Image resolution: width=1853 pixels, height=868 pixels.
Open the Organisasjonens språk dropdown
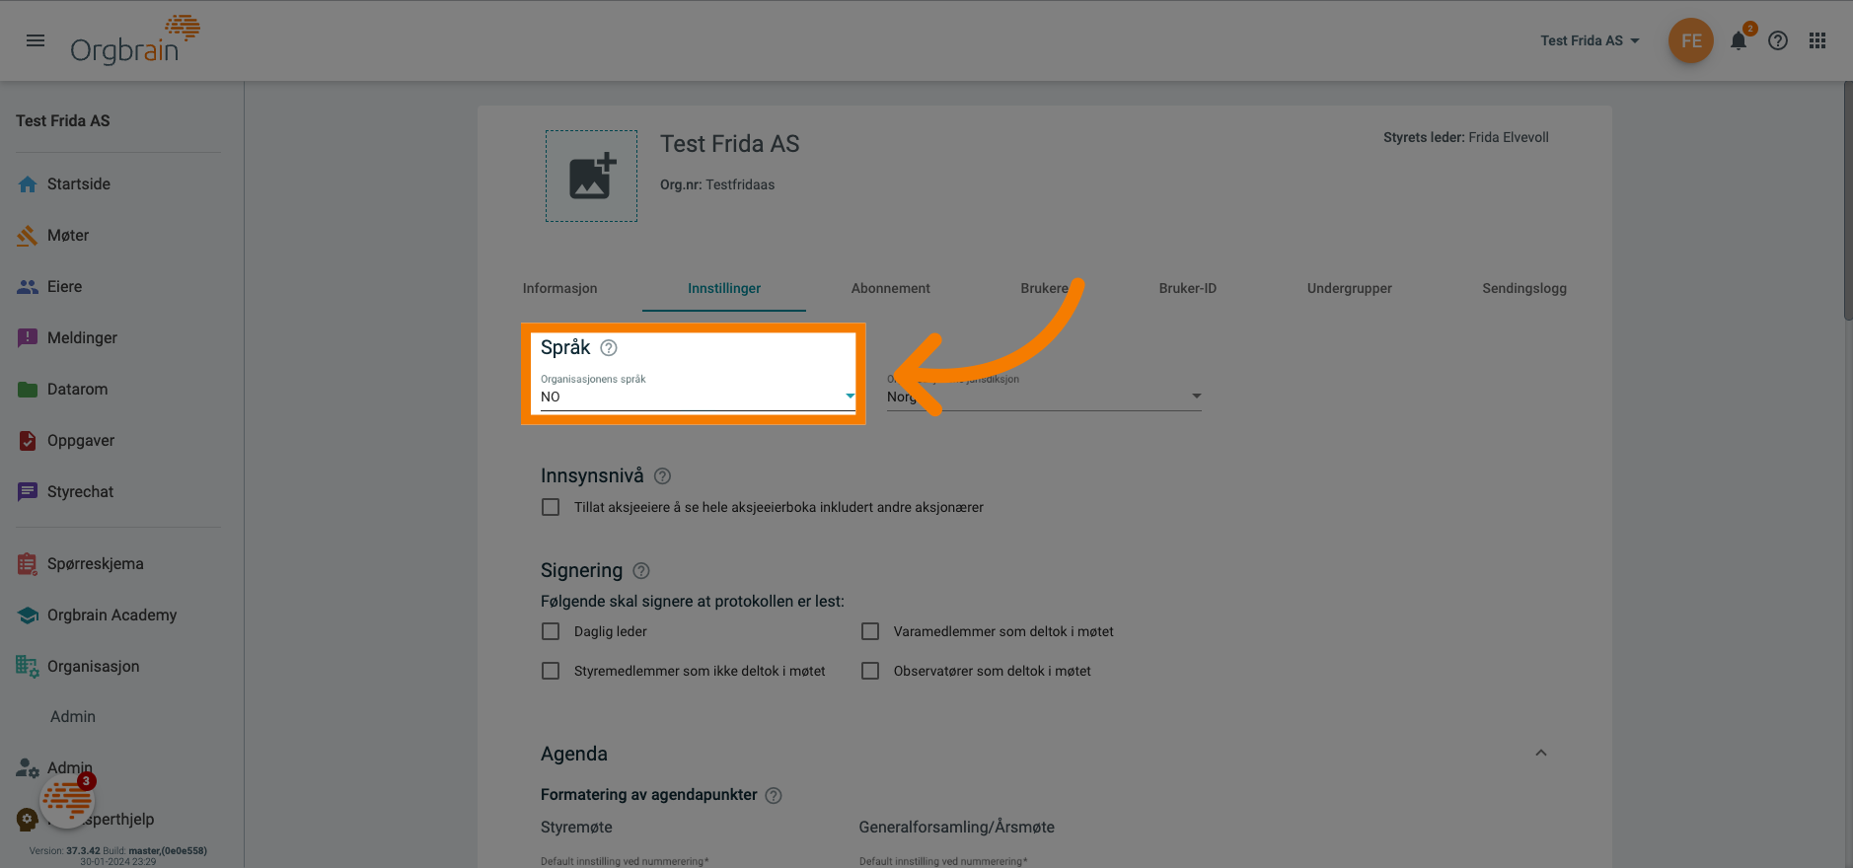698,397
